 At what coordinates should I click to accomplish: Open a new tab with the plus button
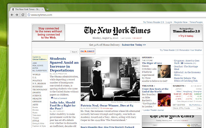pyautogui.click(x=47, y=9)
